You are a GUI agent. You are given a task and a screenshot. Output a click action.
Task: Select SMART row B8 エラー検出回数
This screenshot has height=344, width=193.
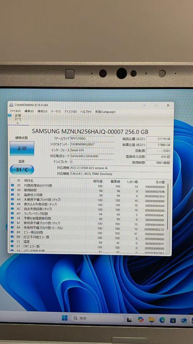[89, 233]
